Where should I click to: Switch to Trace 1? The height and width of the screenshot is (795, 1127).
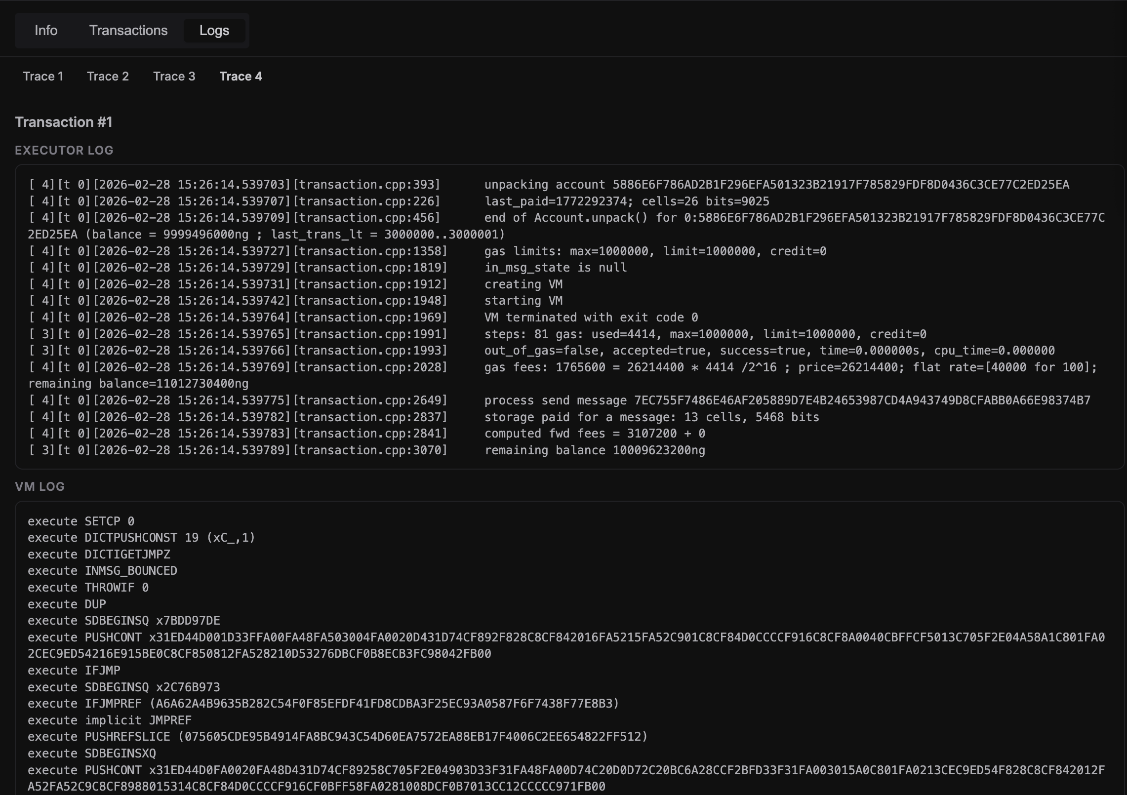43,76
